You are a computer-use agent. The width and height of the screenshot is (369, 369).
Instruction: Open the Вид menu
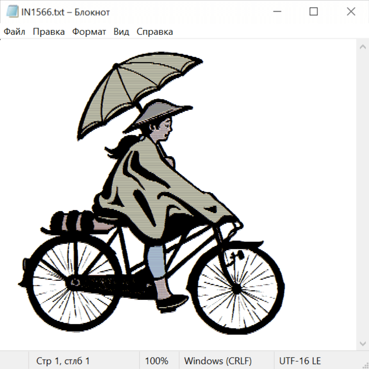(121, 32)
